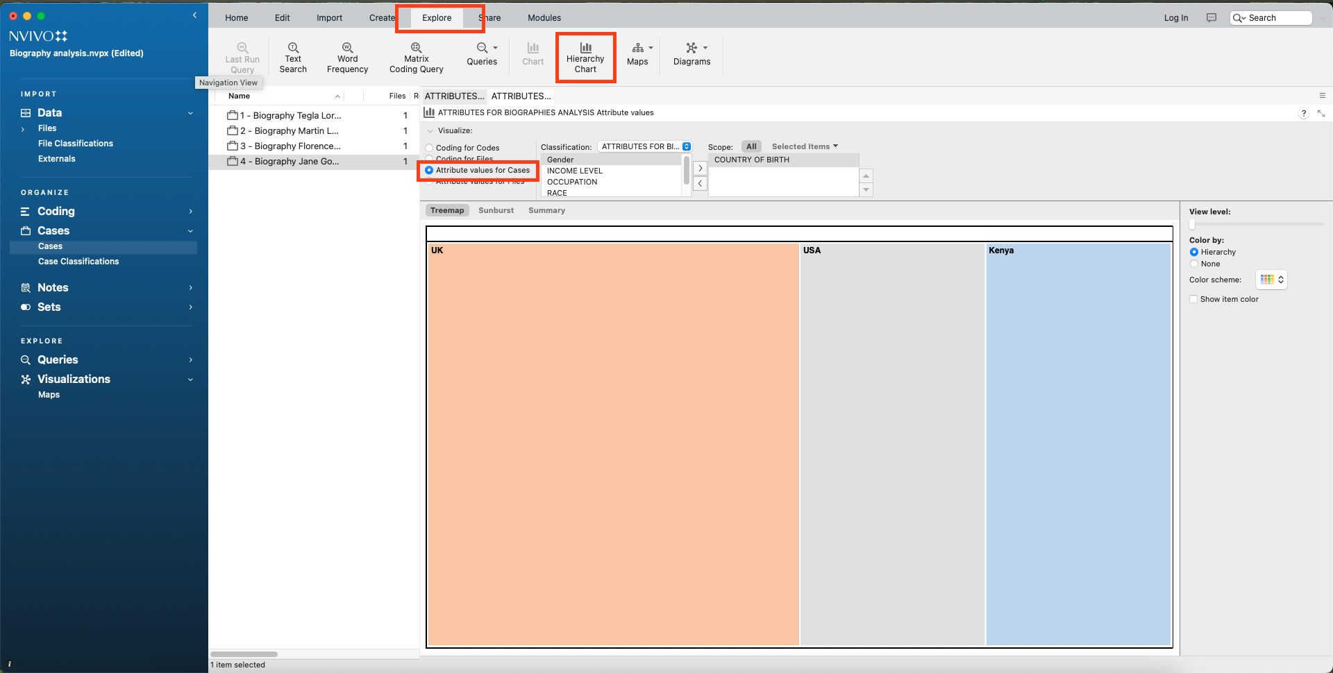The width and height of the screenshot is (1333, 673).
Task: Switch to the Sunburst tab
Action: click(496, 210)
